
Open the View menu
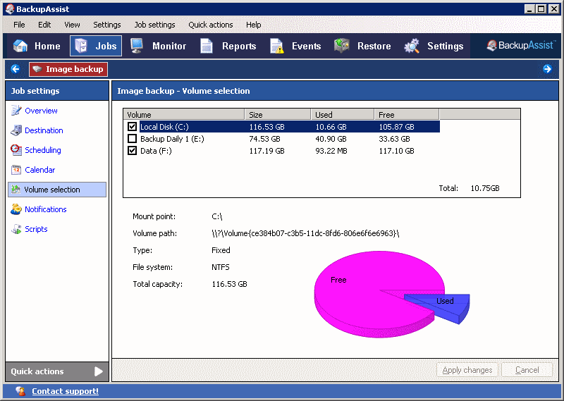72,25
